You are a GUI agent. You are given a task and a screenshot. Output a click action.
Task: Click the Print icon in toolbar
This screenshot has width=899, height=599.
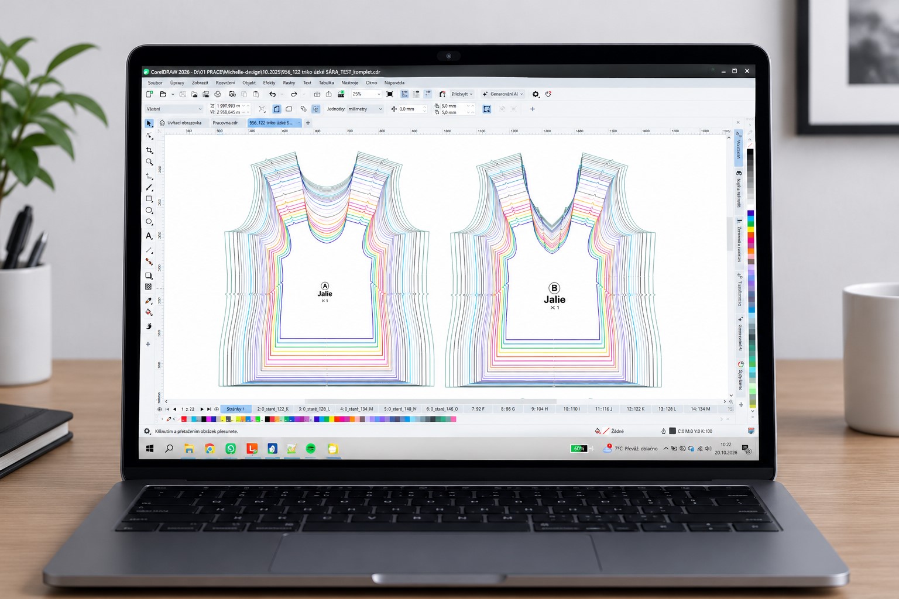(218, 94)
